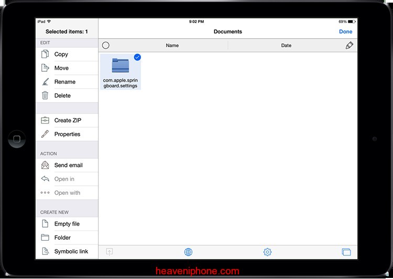Viewport: 393px width, 279px height.
Task: Tap the edit pencil icon in column header
Action: pos(350,46)
